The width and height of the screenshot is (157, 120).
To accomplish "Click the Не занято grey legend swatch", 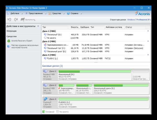I will click(58, 112).
